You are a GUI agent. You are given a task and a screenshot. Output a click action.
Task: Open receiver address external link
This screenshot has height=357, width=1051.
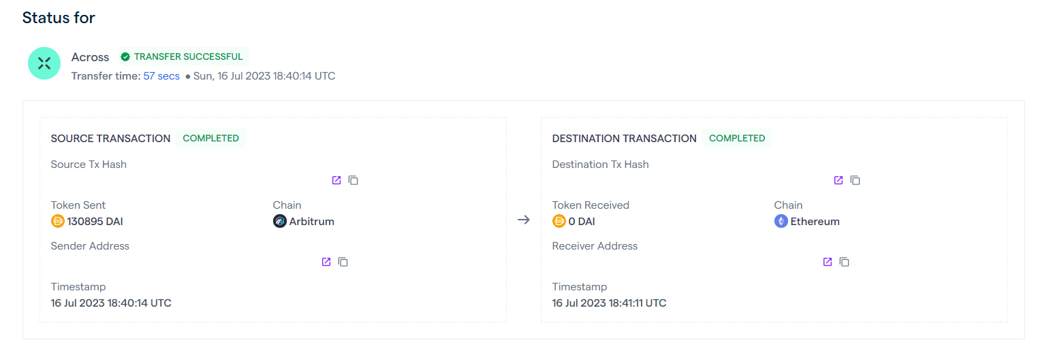[x=828, y=262]
